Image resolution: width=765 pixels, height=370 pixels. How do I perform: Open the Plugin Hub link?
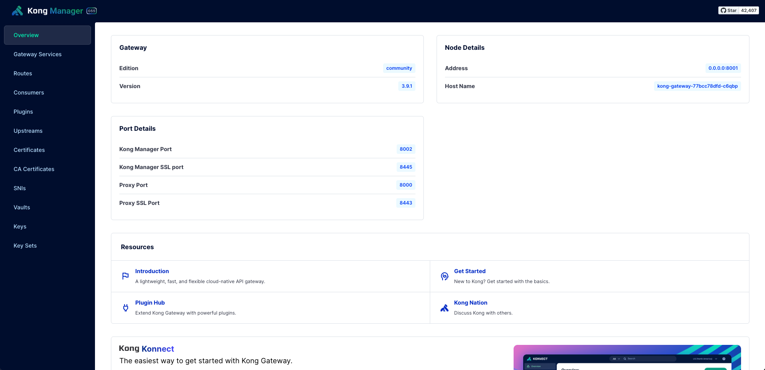pos(150,303)
